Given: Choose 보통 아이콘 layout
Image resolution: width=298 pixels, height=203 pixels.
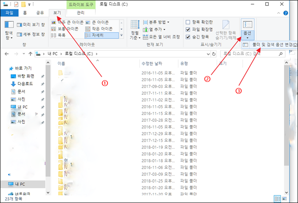Looking at the screenshot, I should (65, 29).
